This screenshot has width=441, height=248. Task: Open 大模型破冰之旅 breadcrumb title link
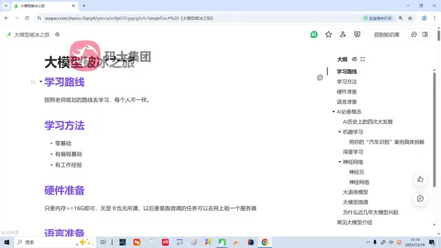[x=32, y=34]
